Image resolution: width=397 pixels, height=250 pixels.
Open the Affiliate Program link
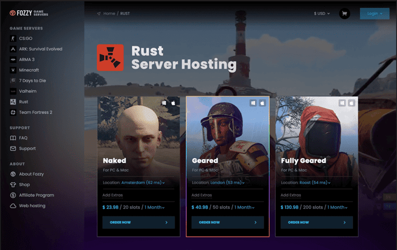[37, 195]
